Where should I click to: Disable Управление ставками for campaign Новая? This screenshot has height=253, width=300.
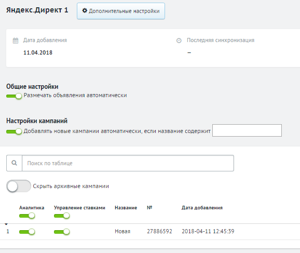click(62, 232)
